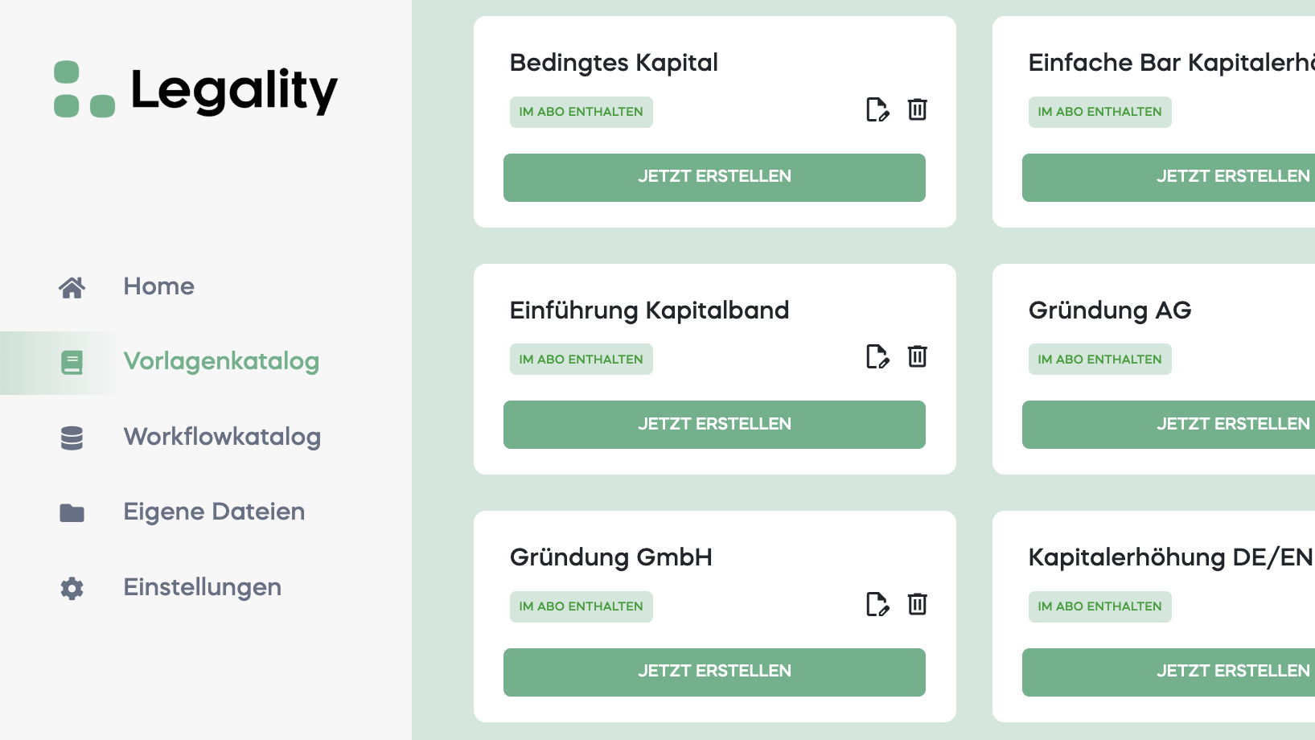Select Einstellungen in the navigation

click(202, 587)
